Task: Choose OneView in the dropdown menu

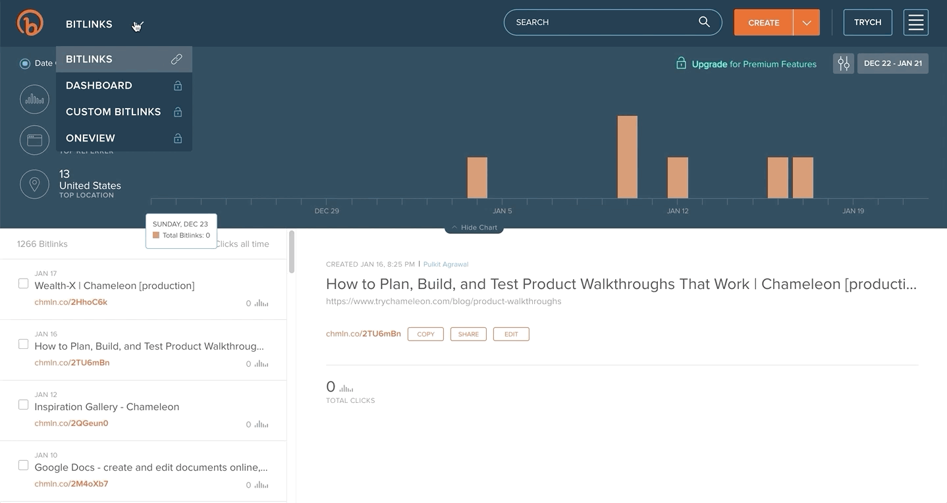Action: point(124,138)
